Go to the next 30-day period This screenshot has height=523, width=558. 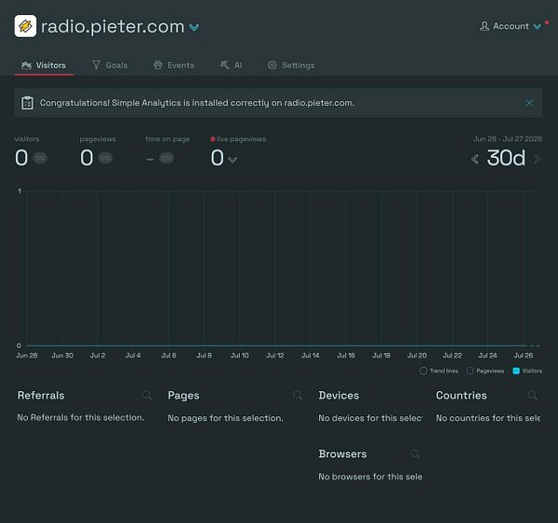[538, 159]
